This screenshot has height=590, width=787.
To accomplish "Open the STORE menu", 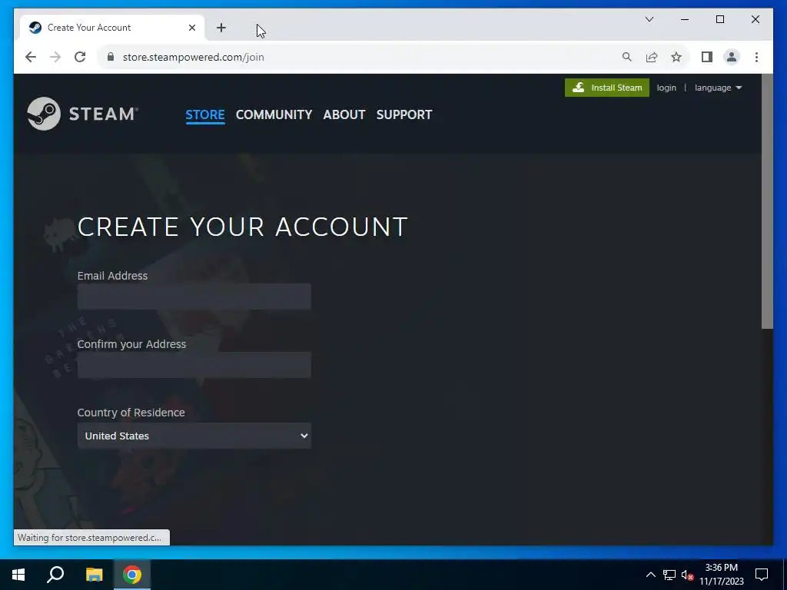I will click(204, 115).
